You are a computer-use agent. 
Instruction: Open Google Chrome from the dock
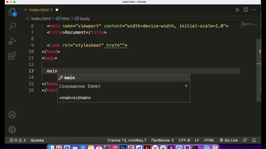coord(131,147)
